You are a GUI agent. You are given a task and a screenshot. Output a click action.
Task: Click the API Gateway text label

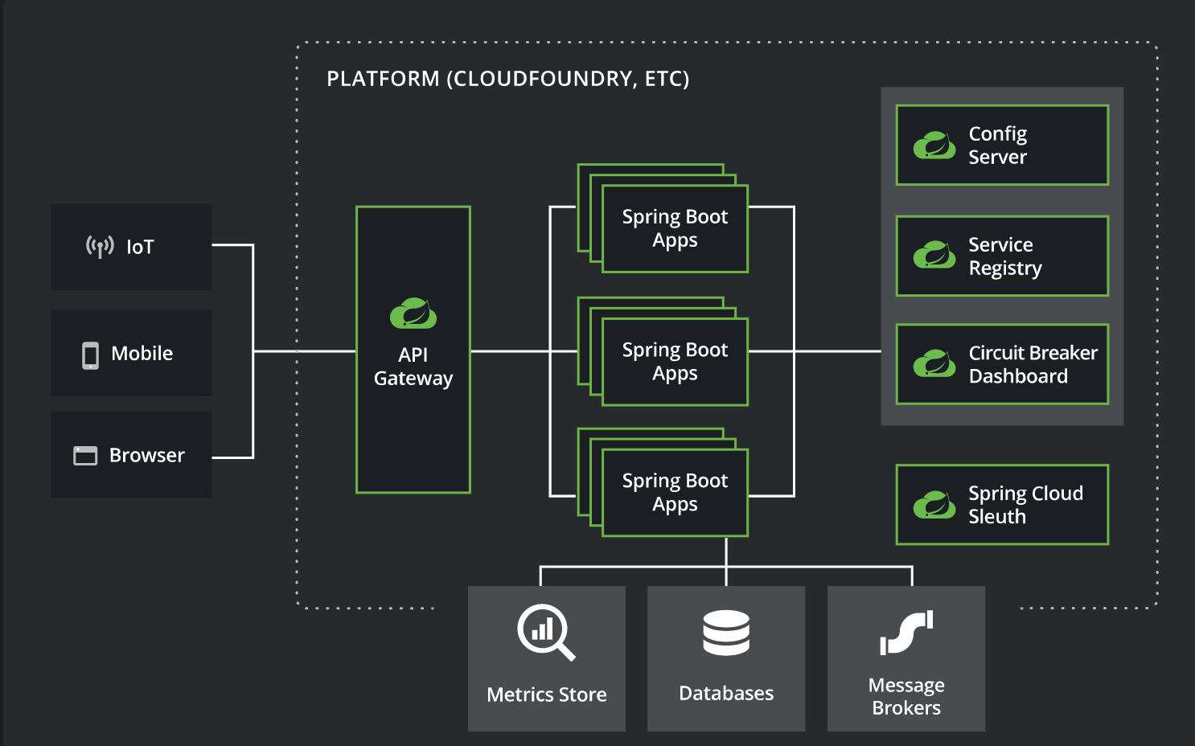[x=413, y=367]
